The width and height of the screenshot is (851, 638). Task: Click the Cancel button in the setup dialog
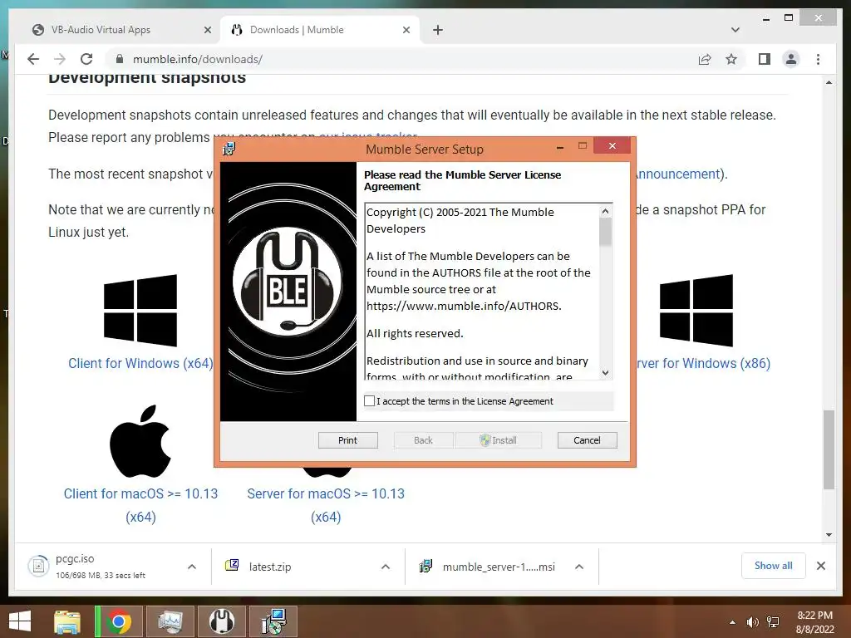coord(588,440)
